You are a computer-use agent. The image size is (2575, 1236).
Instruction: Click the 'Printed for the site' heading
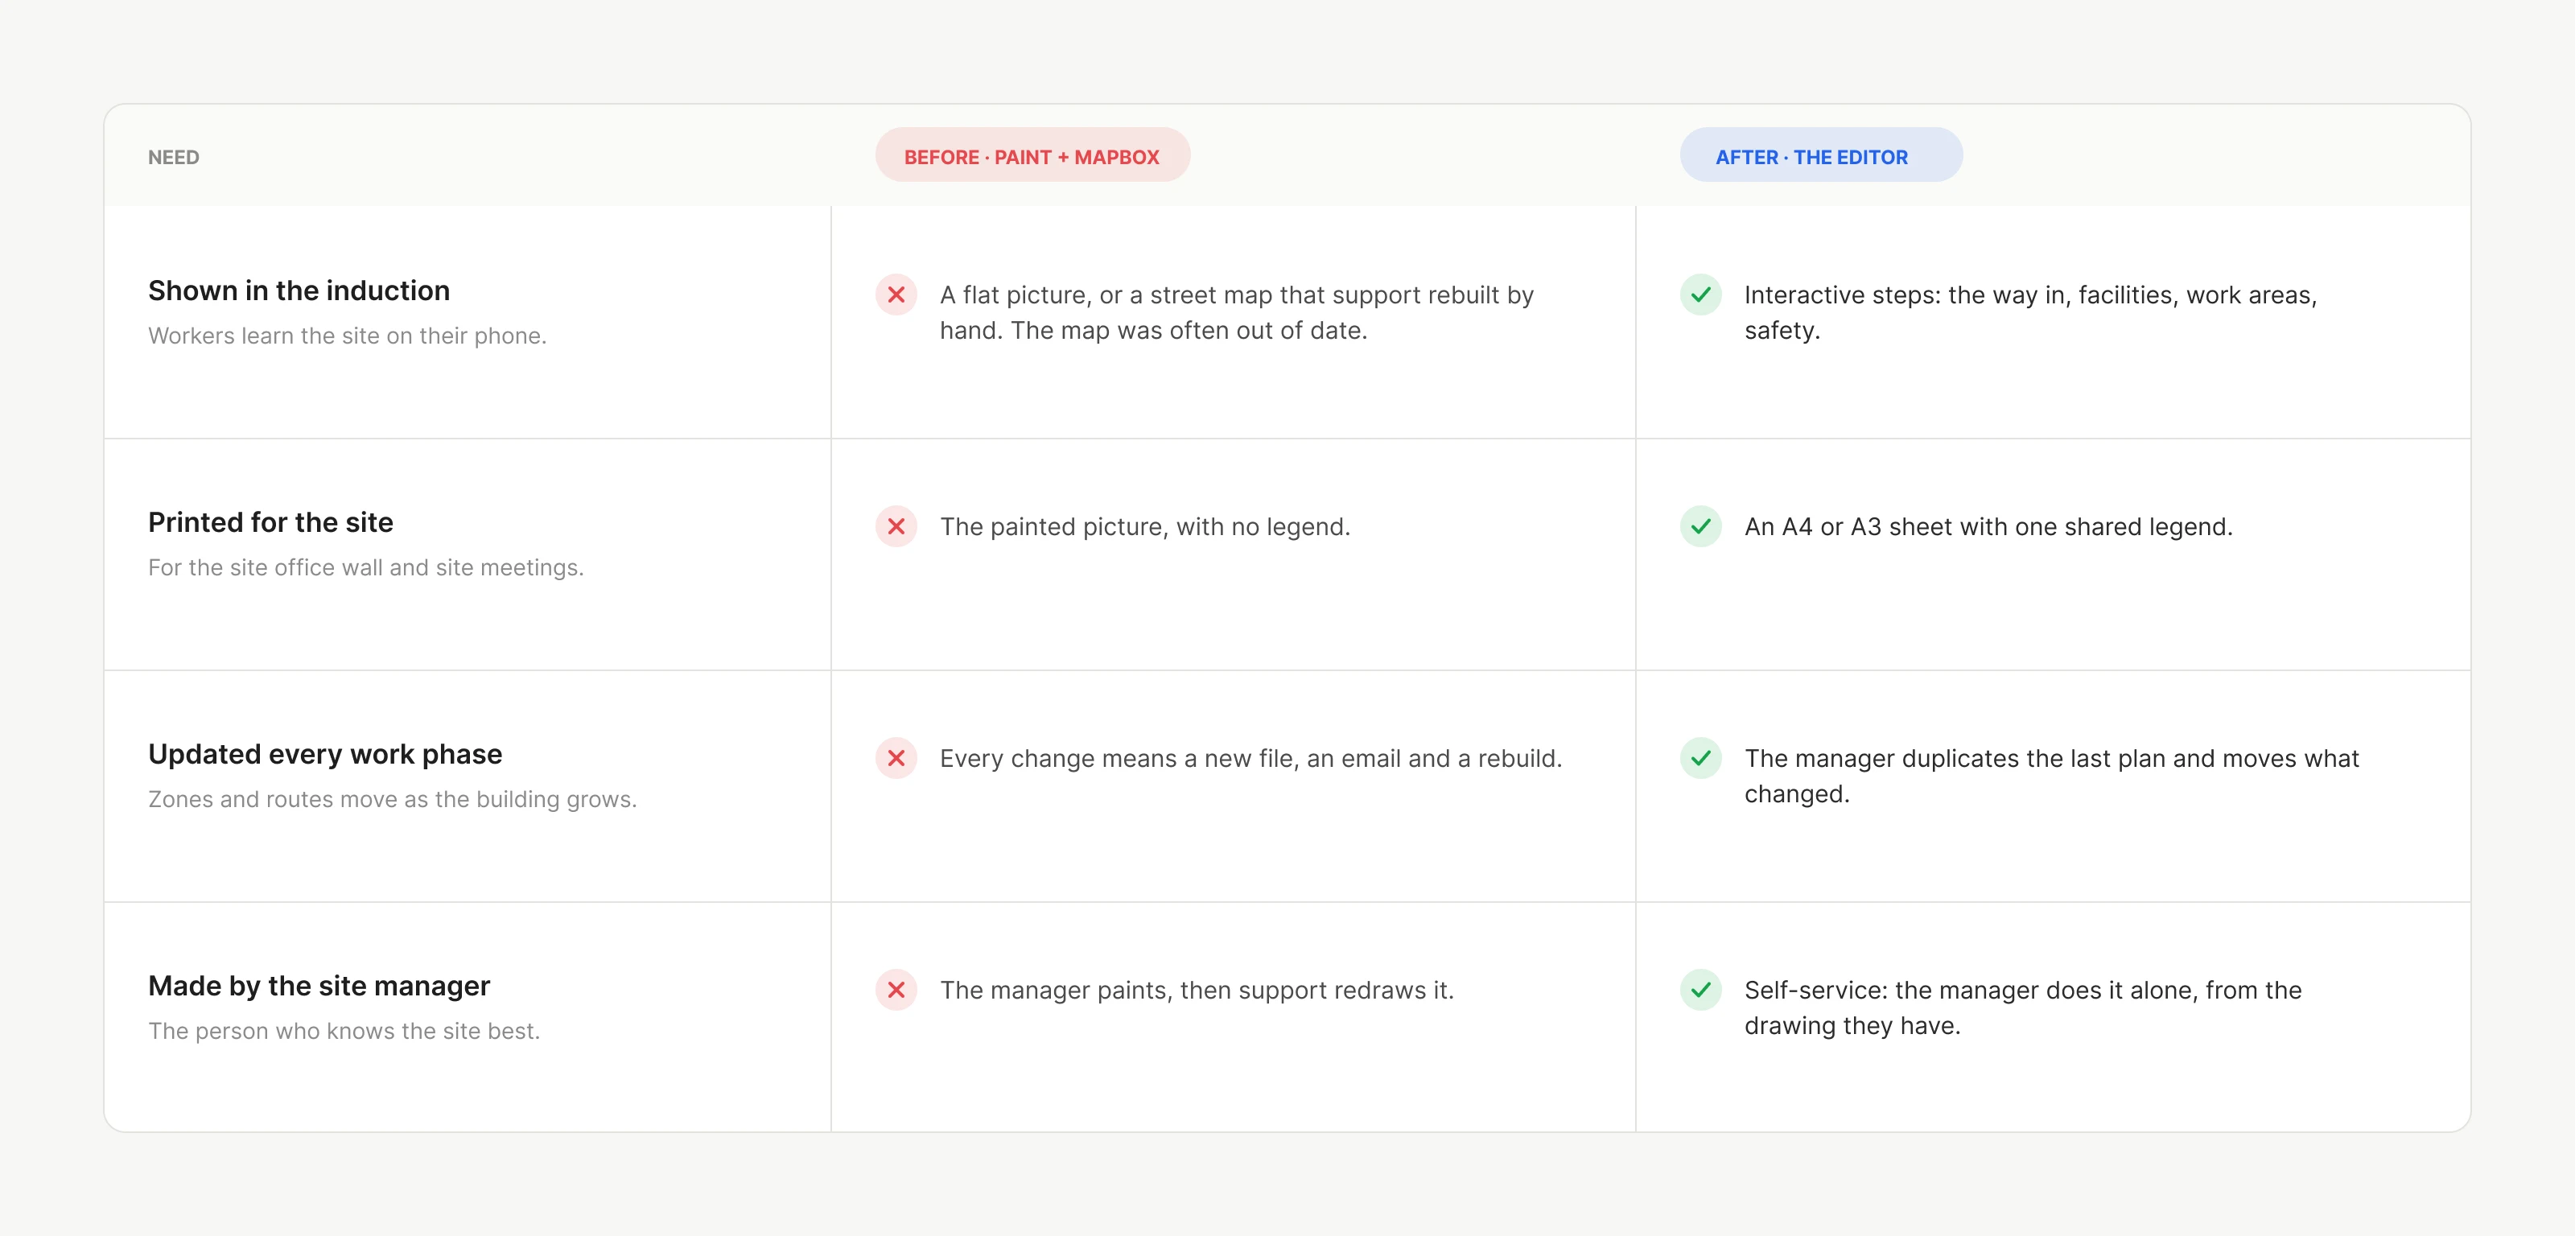[271, 523]
